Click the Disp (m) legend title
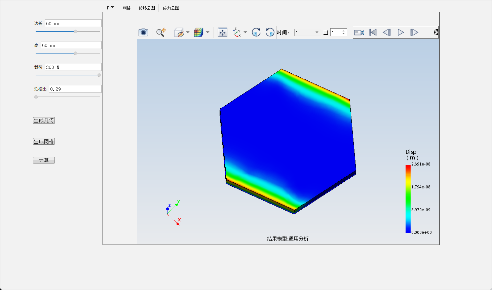 [412, 155]
